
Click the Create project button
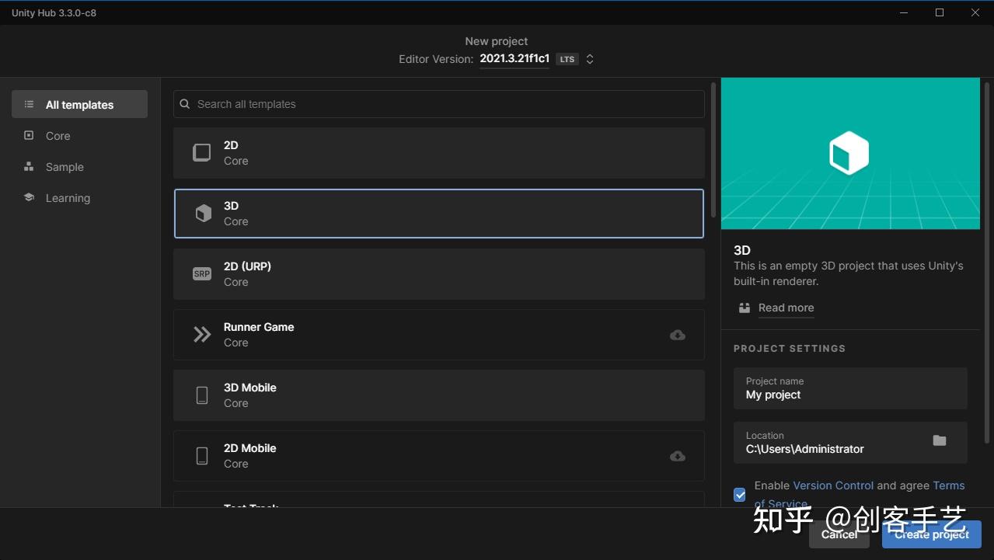(x=930, y=534)
